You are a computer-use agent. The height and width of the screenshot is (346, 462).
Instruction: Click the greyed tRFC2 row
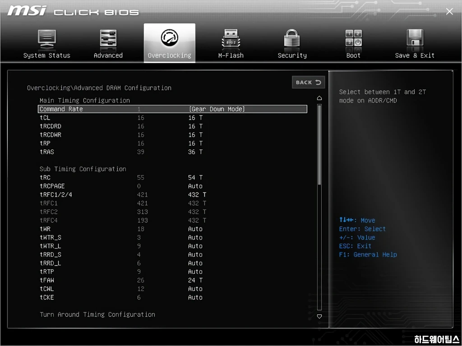tap(172, 212)
